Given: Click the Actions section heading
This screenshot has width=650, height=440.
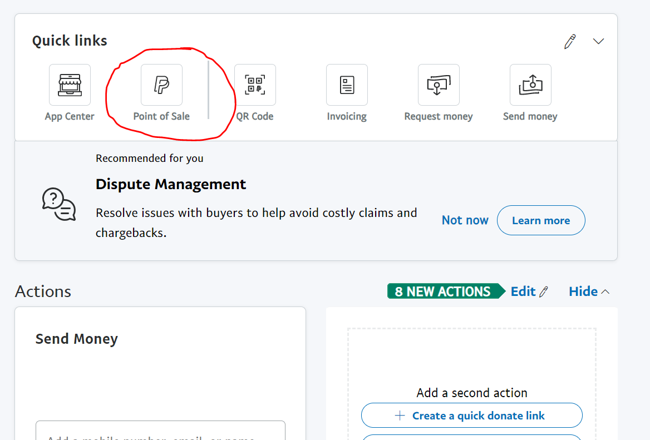Looking at the screenshot, I should [43, 291].
